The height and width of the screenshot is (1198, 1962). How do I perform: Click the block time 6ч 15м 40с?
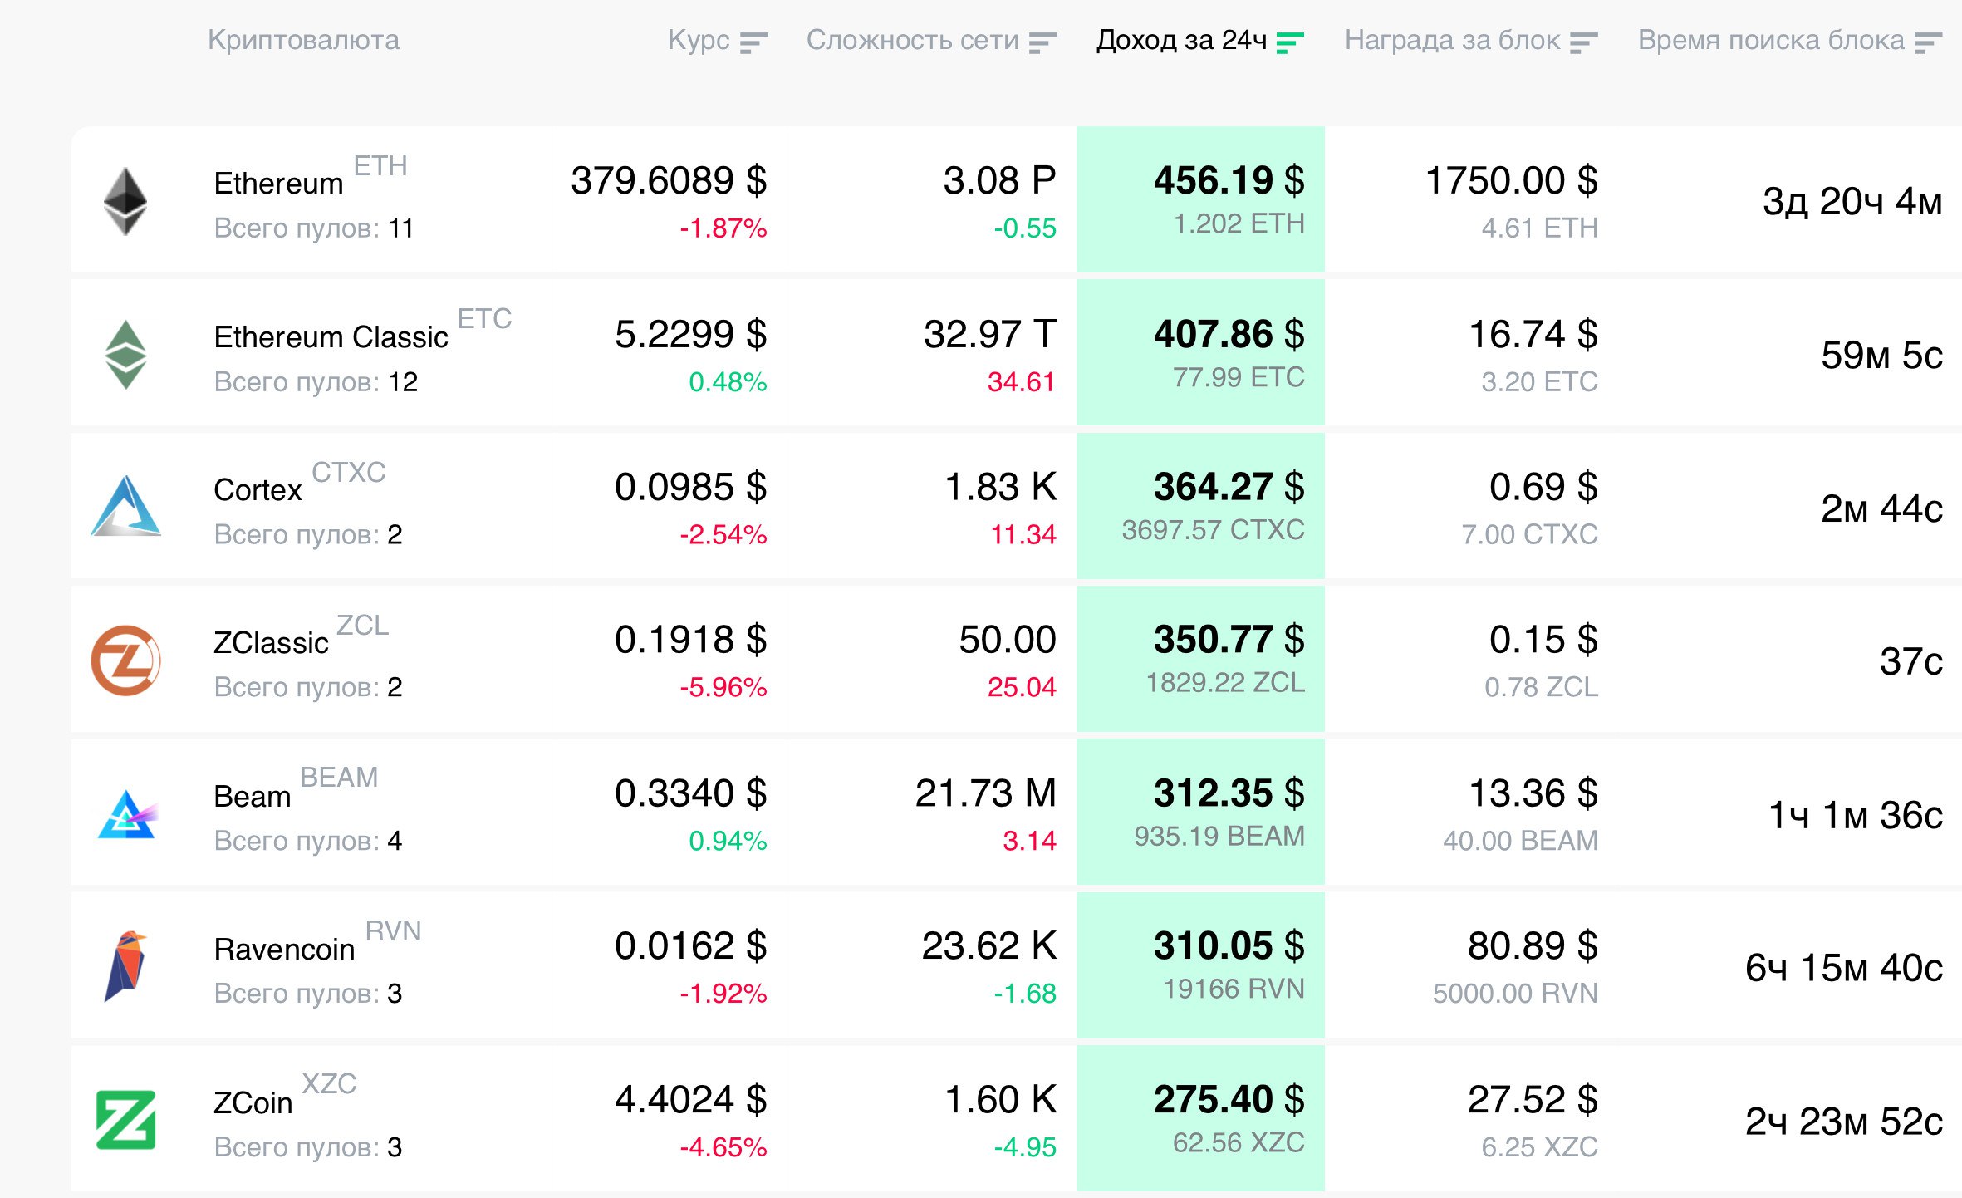click(x=1844, y=968)
